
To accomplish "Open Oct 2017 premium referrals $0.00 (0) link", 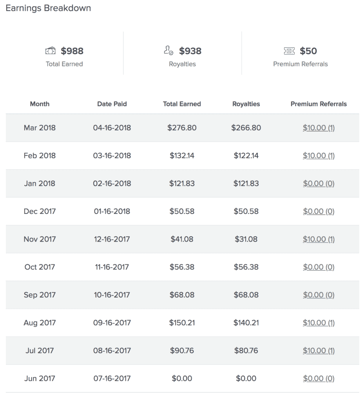I will point(319,267).
